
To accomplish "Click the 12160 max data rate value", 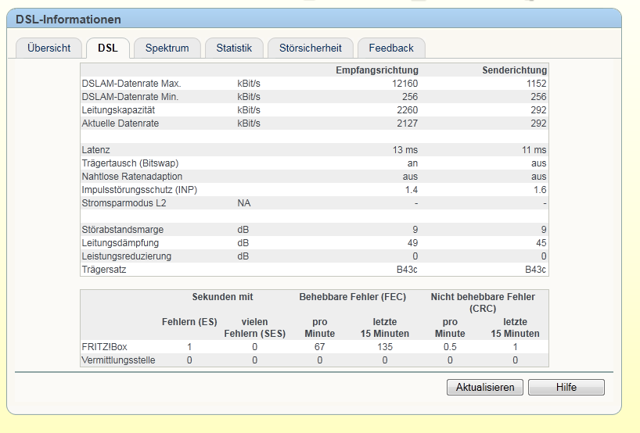I will pos(408,84).
